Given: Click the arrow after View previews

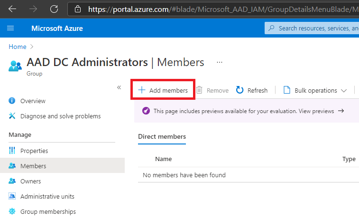Looking at the screenshot, I should [341, 111].
